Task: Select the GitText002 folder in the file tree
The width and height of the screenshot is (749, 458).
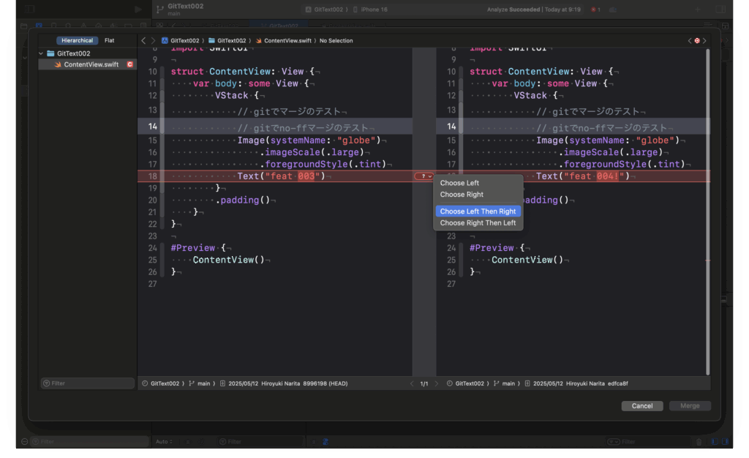Action: (x=73, y=53)
